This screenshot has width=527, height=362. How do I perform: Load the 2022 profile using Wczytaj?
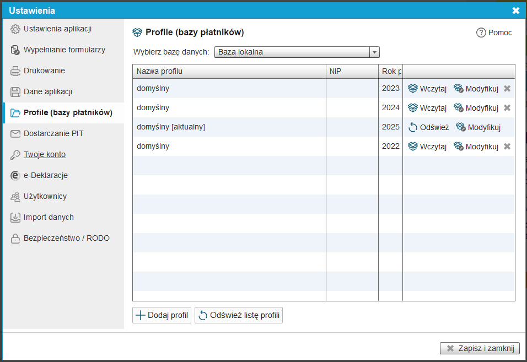coord(427,147)
